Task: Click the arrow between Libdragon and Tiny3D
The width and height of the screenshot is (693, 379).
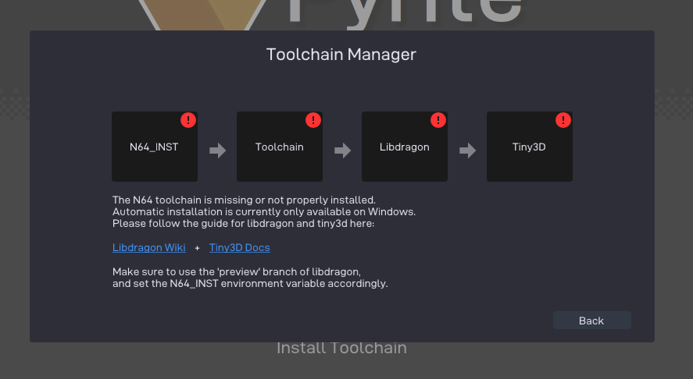Action: (x=467, y=151)
